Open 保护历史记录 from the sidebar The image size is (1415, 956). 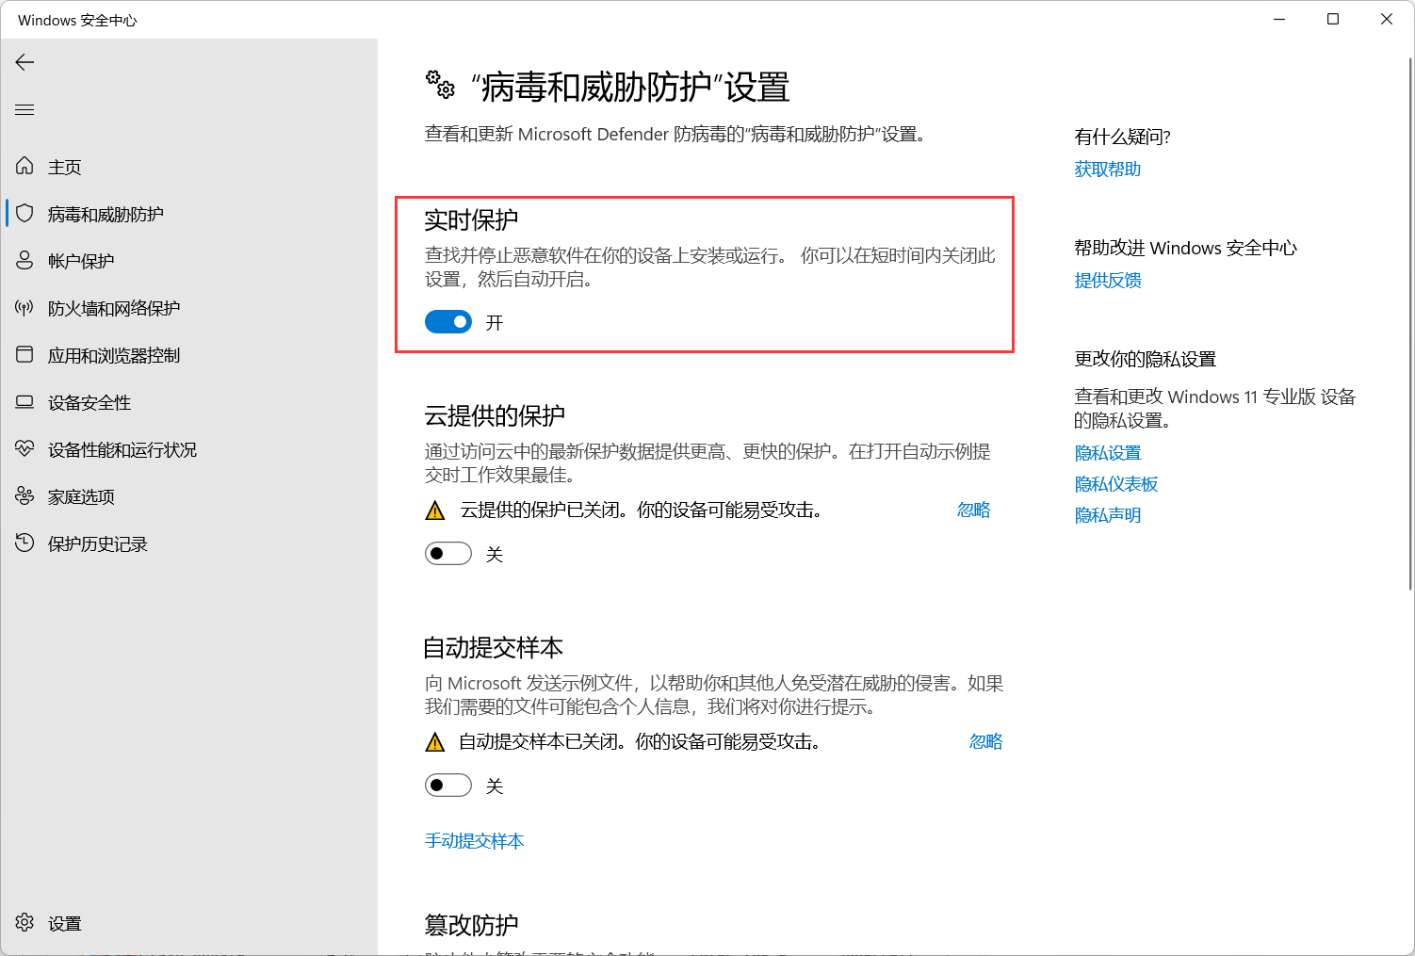point(97,543)
